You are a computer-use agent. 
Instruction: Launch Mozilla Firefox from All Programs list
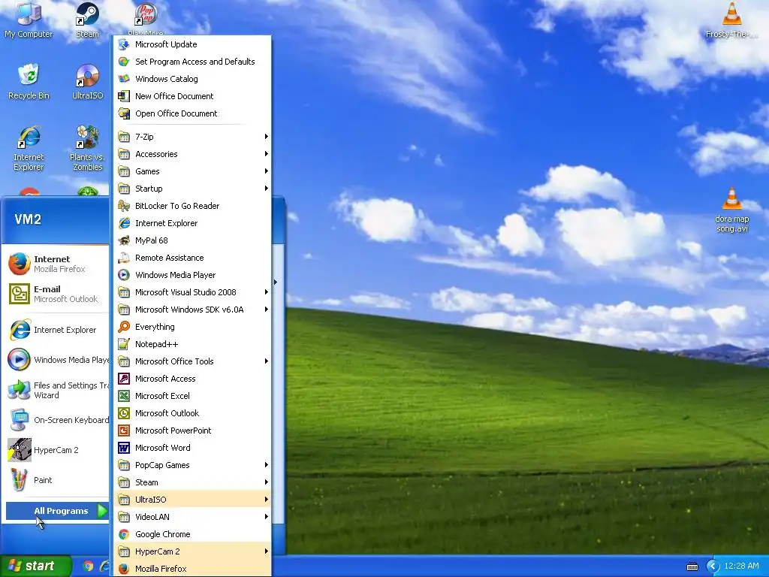192,569
